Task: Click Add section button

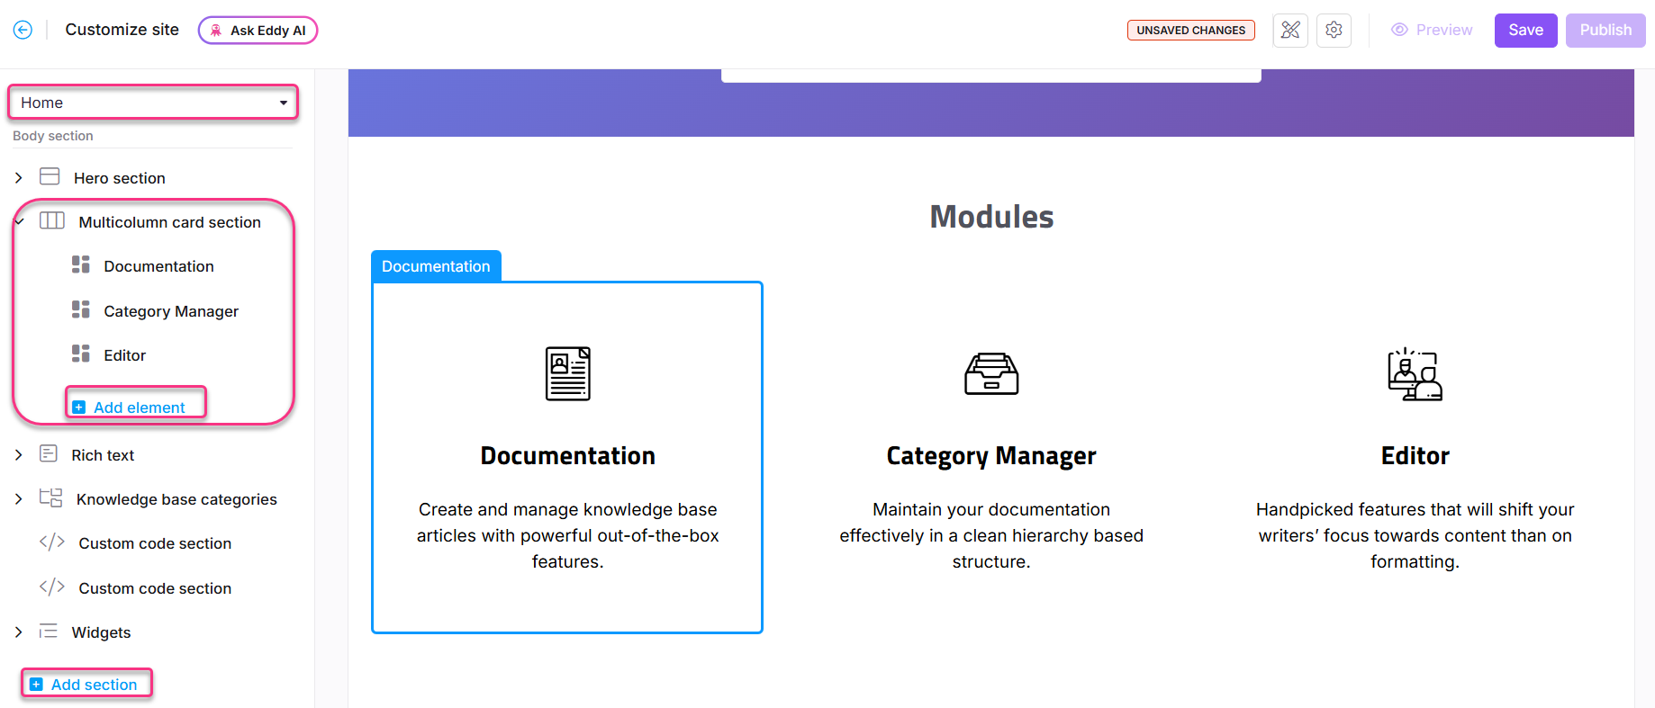Action: point(93,685)
